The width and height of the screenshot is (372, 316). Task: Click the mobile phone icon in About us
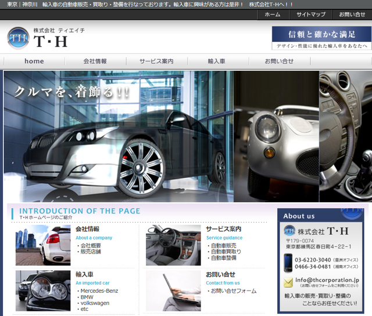288,263
